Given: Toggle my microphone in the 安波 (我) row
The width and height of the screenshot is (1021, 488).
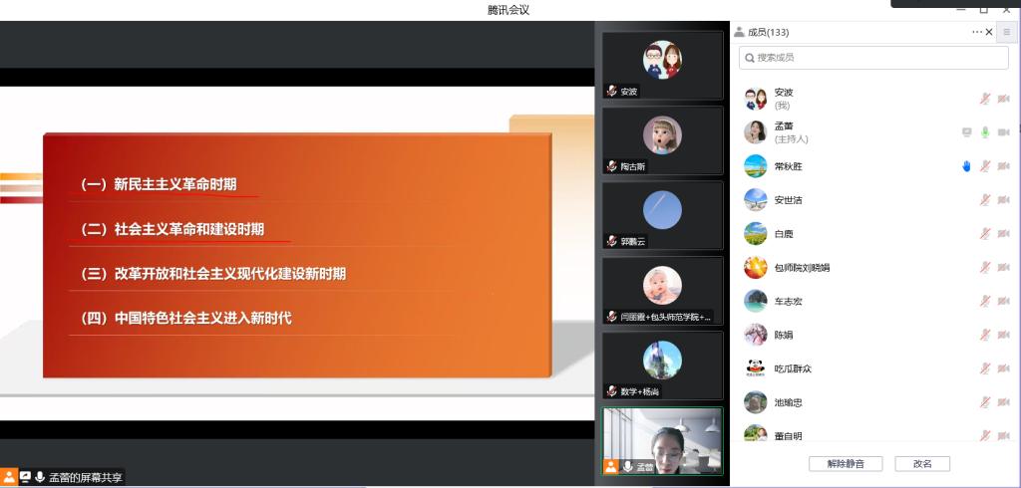Looking at the screenshot, I should point(985,99).
